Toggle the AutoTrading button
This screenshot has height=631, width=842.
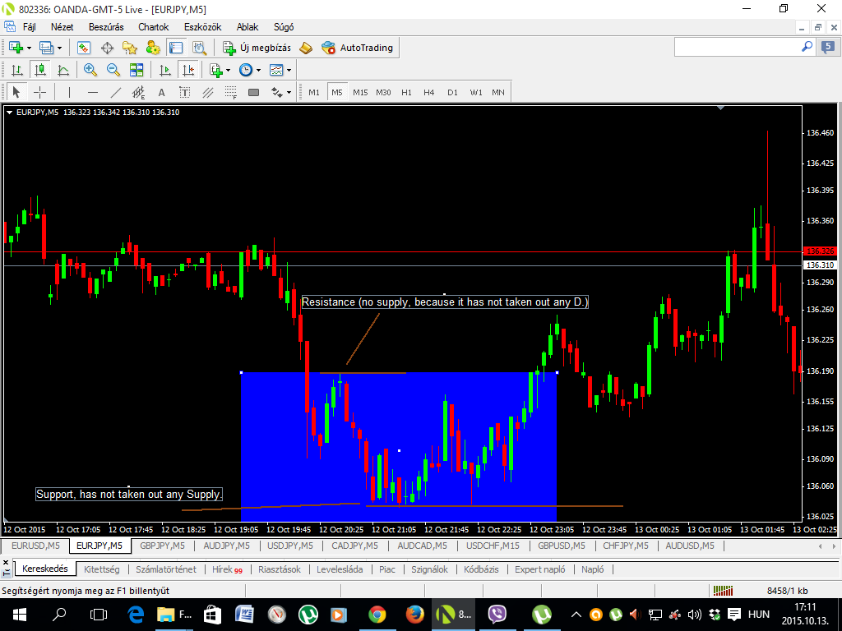pyautogui.click(x=358, y=48)
